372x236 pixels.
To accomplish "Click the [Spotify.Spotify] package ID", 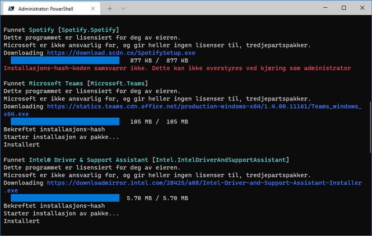I will pos(89,30).
